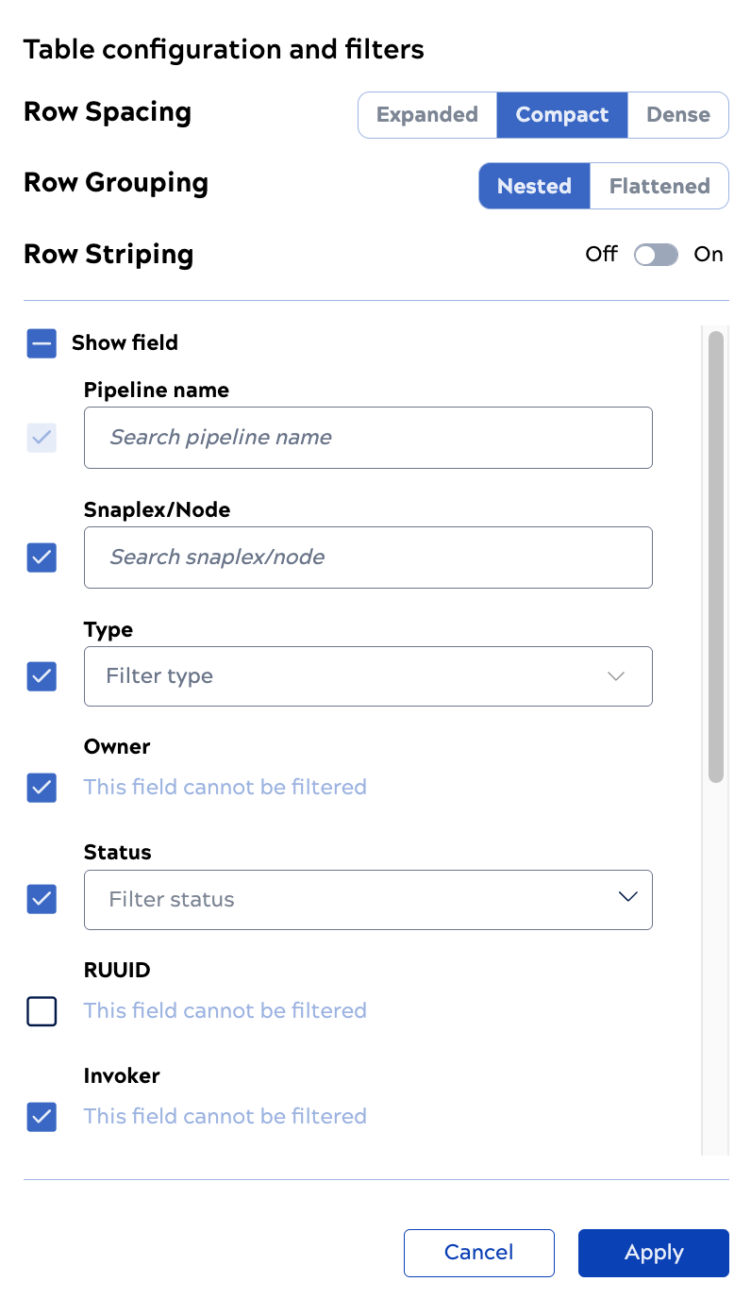Open the Filter type dropdown chevron
Viewport: 751px width, 1298px height.
[x=615, y=675]
